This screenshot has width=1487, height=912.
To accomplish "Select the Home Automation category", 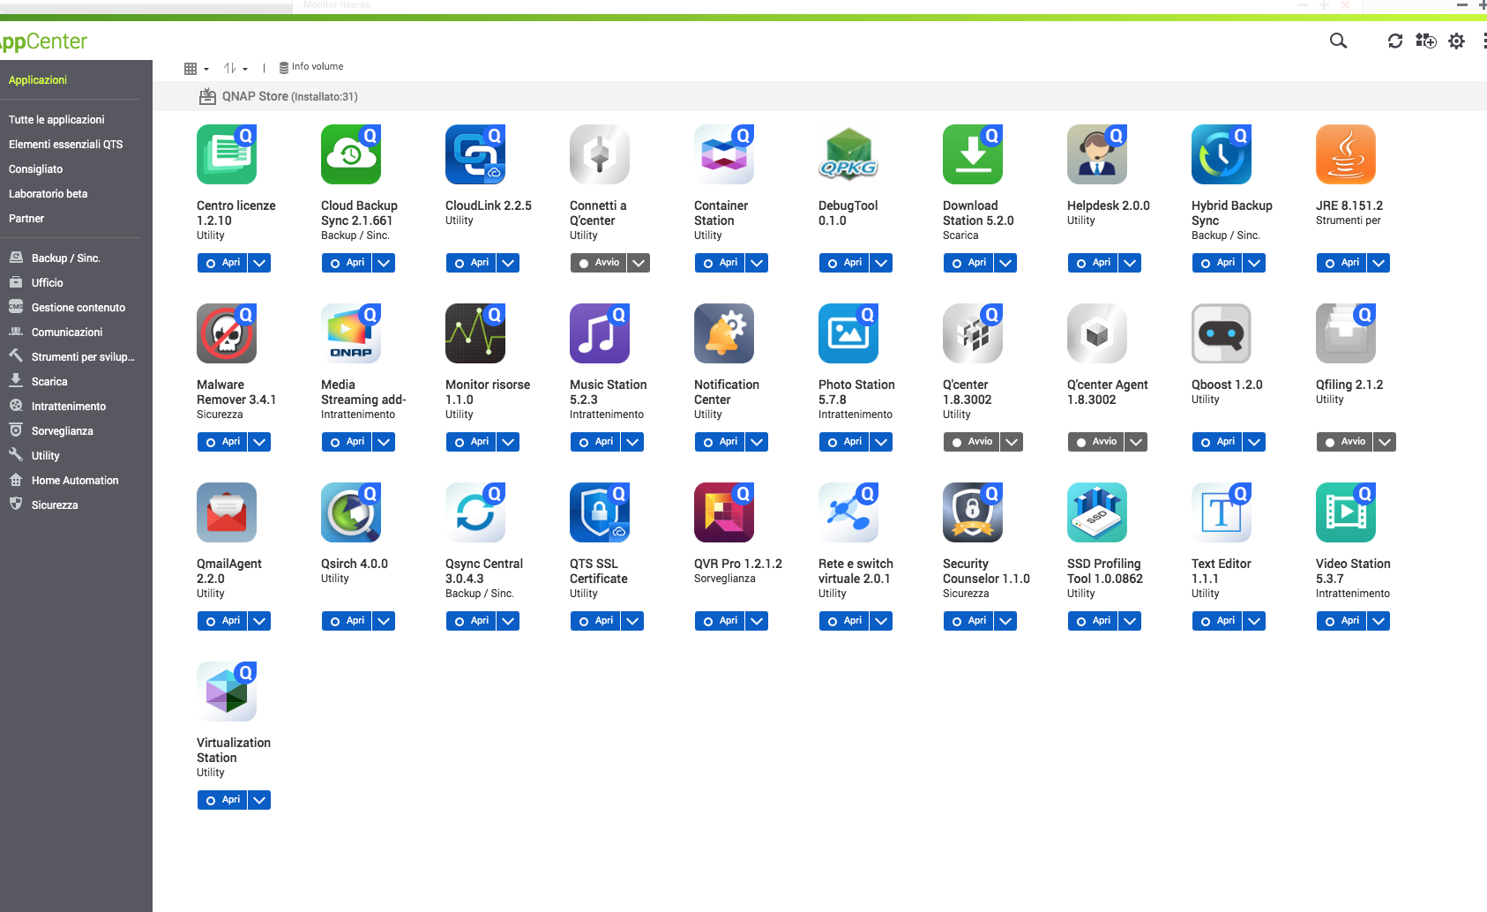I will coord(75,481).
